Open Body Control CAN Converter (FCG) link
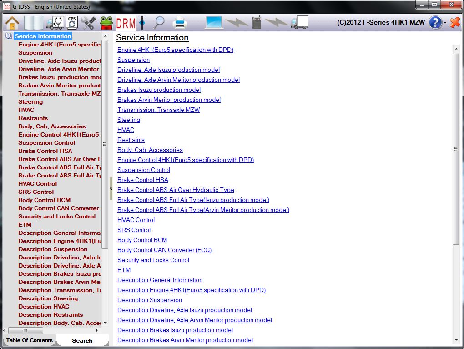The width and height of the screenshot is (464, 349). point(164,250)
